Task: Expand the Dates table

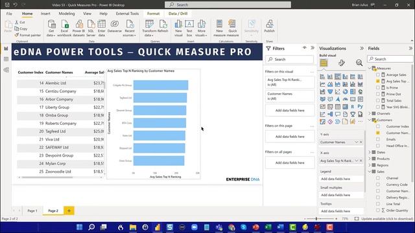Action: 370,152
